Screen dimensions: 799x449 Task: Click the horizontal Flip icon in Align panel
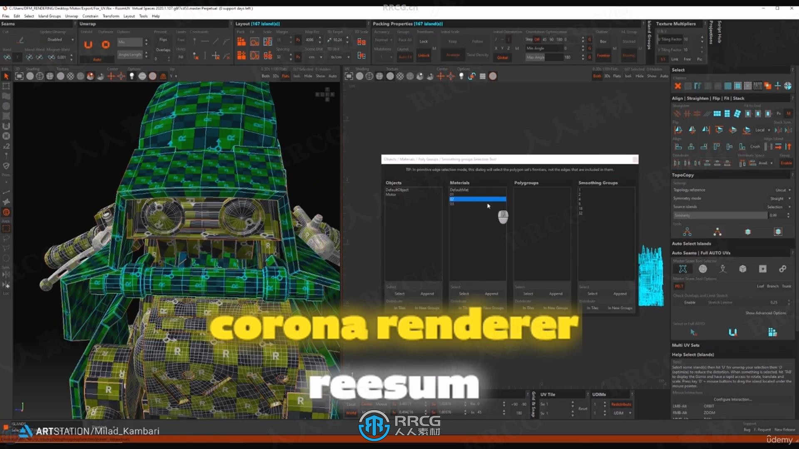678,130
